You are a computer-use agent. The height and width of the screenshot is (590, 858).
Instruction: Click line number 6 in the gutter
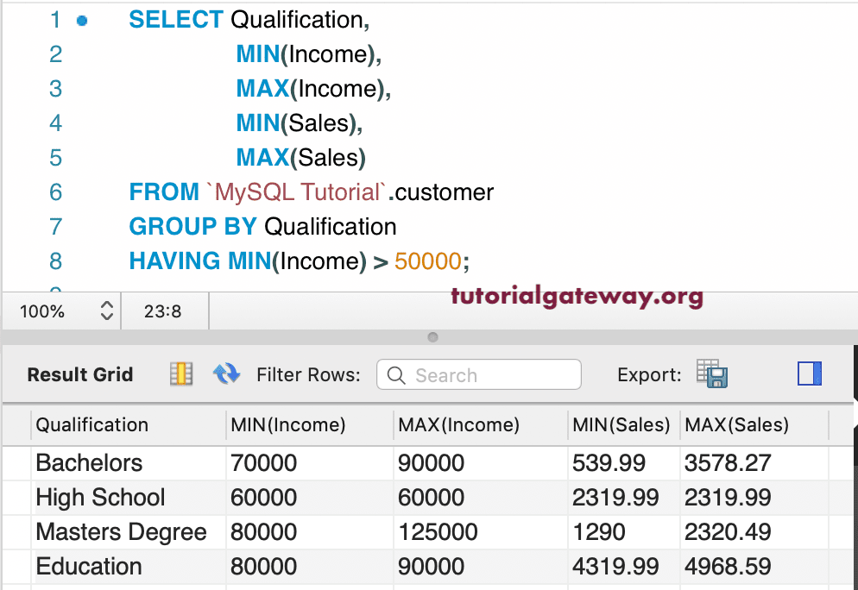(x=55, y=192)
